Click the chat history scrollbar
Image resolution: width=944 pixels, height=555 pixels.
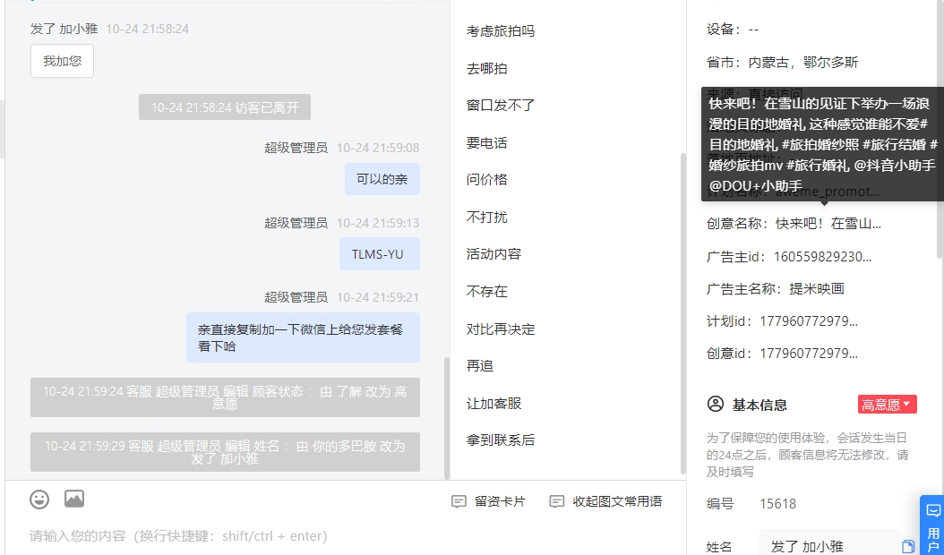pos(447,418)
